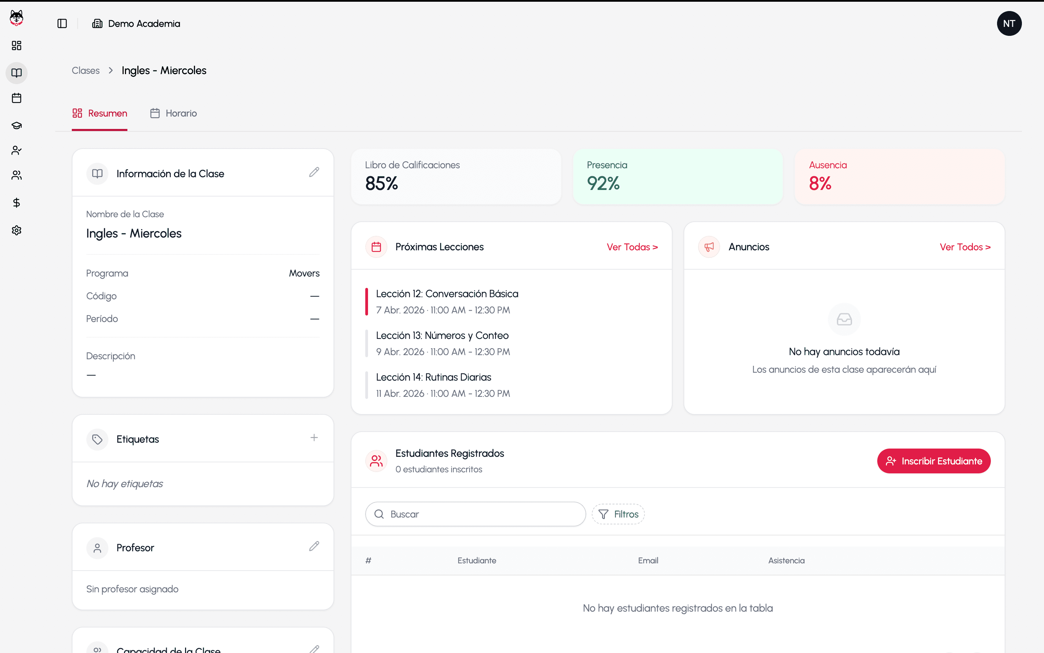
Task: Open the calendar icon in sidebar
Action: pos(17,98)
